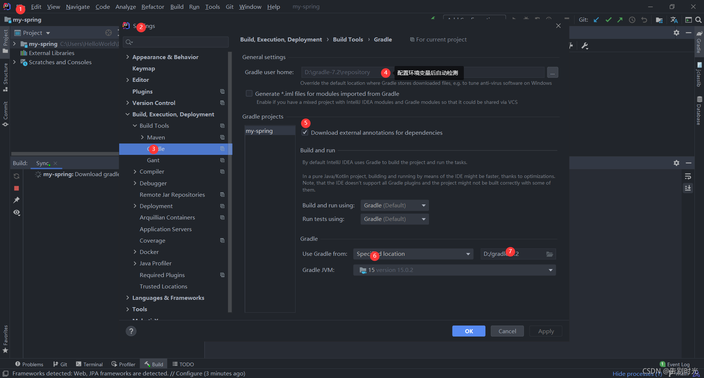Click the Apply button
Image resolution: width=704 pixels, height=378 pixels.
point(546,331)
